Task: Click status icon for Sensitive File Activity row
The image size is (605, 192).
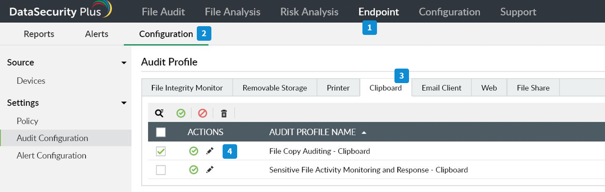Action: [x=193, y=170]
